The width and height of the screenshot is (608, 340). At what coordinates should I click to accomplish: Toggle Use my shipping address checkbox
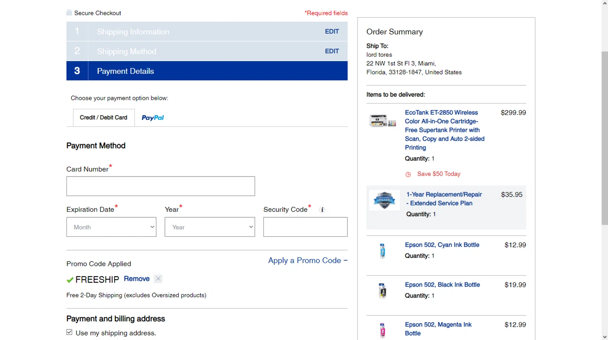click(69, 332)
